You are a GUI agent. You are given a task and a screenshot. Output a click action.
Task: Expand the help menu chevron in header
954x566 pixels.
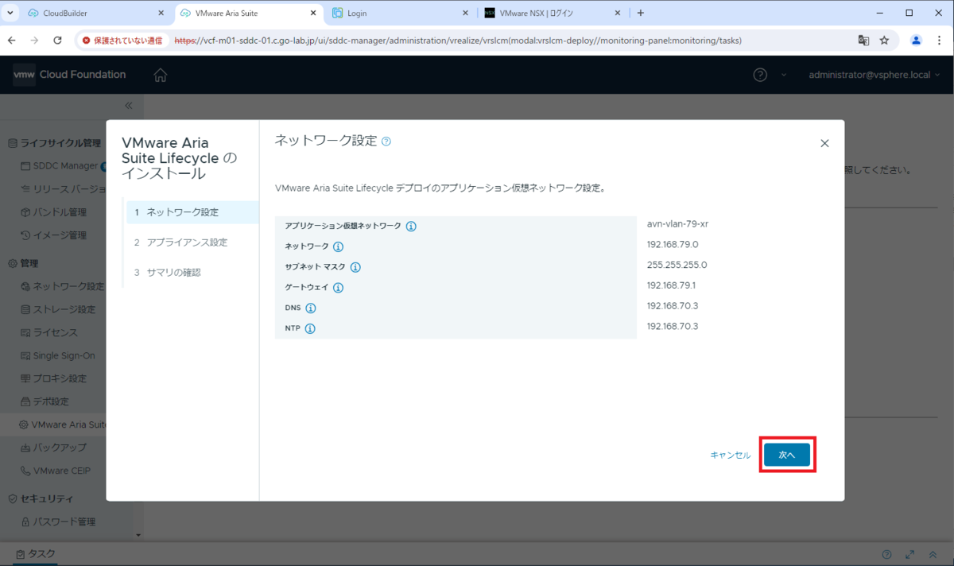click(783, 75)
